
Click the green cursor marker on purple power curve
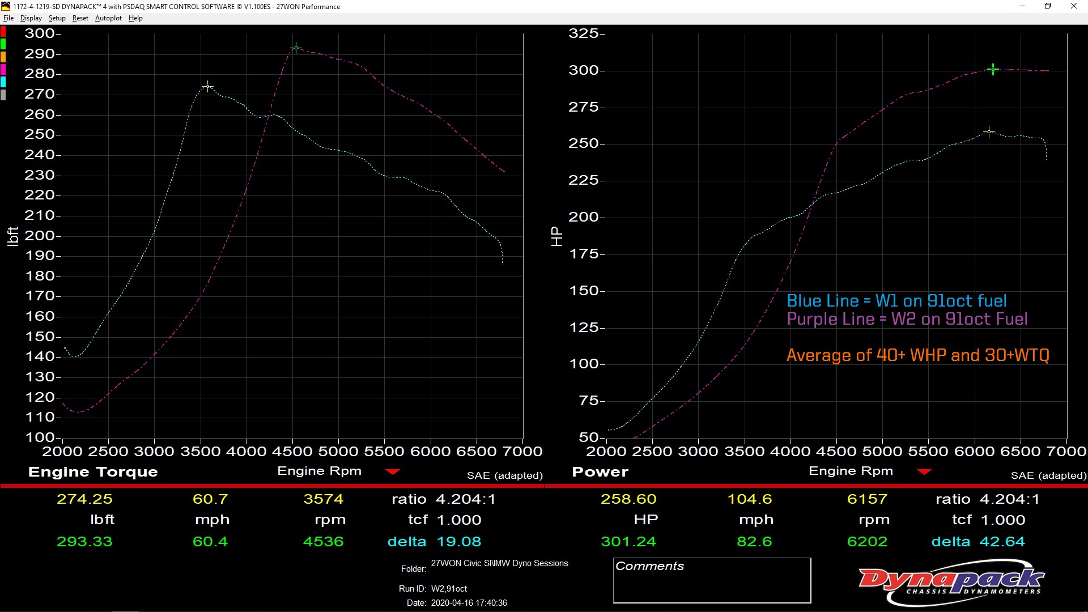pyautogui.click(x=993, y=70)
